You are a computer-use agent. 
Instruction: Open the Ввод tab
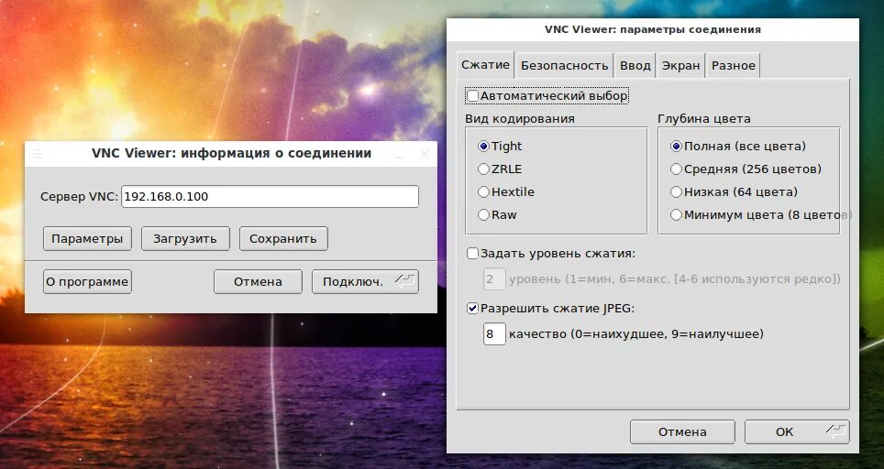pos(635,66)
